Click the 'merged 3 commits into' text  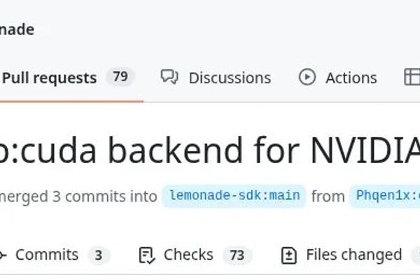78,197
